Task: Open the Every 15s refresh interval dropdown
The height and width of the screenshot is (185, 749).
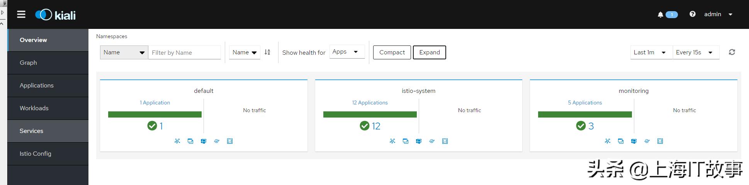Action: click(695, 52)
